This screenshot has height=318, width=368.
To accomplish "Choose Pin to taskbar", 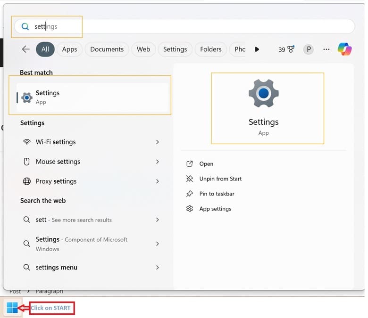I will click(217, 194).
